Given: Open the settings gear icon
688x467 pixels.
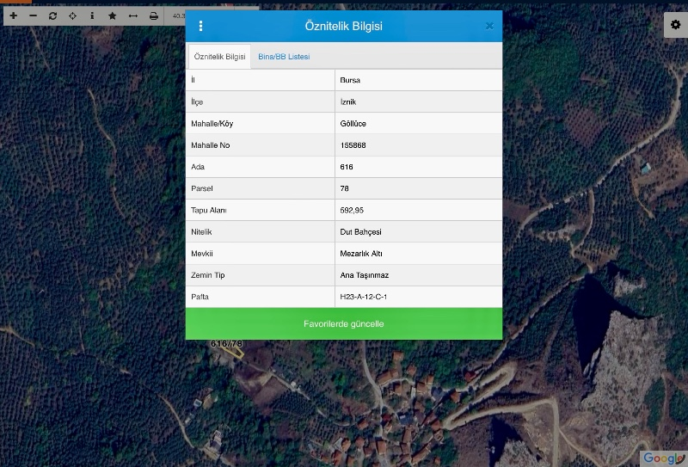Looking at the screenshot, I should coord(675,25).
